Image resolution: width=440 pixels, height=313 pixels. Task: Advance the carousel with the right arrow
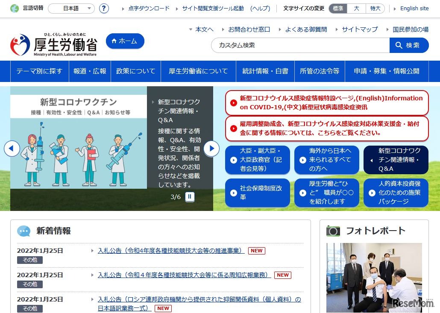[211, 149]
